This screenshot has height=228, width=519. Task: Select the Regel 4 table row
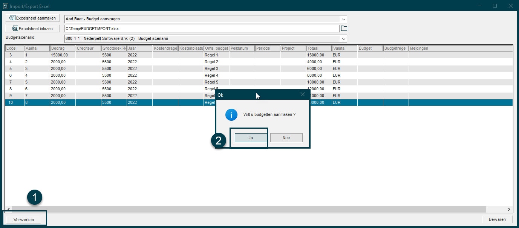click(x=259, y=75)
